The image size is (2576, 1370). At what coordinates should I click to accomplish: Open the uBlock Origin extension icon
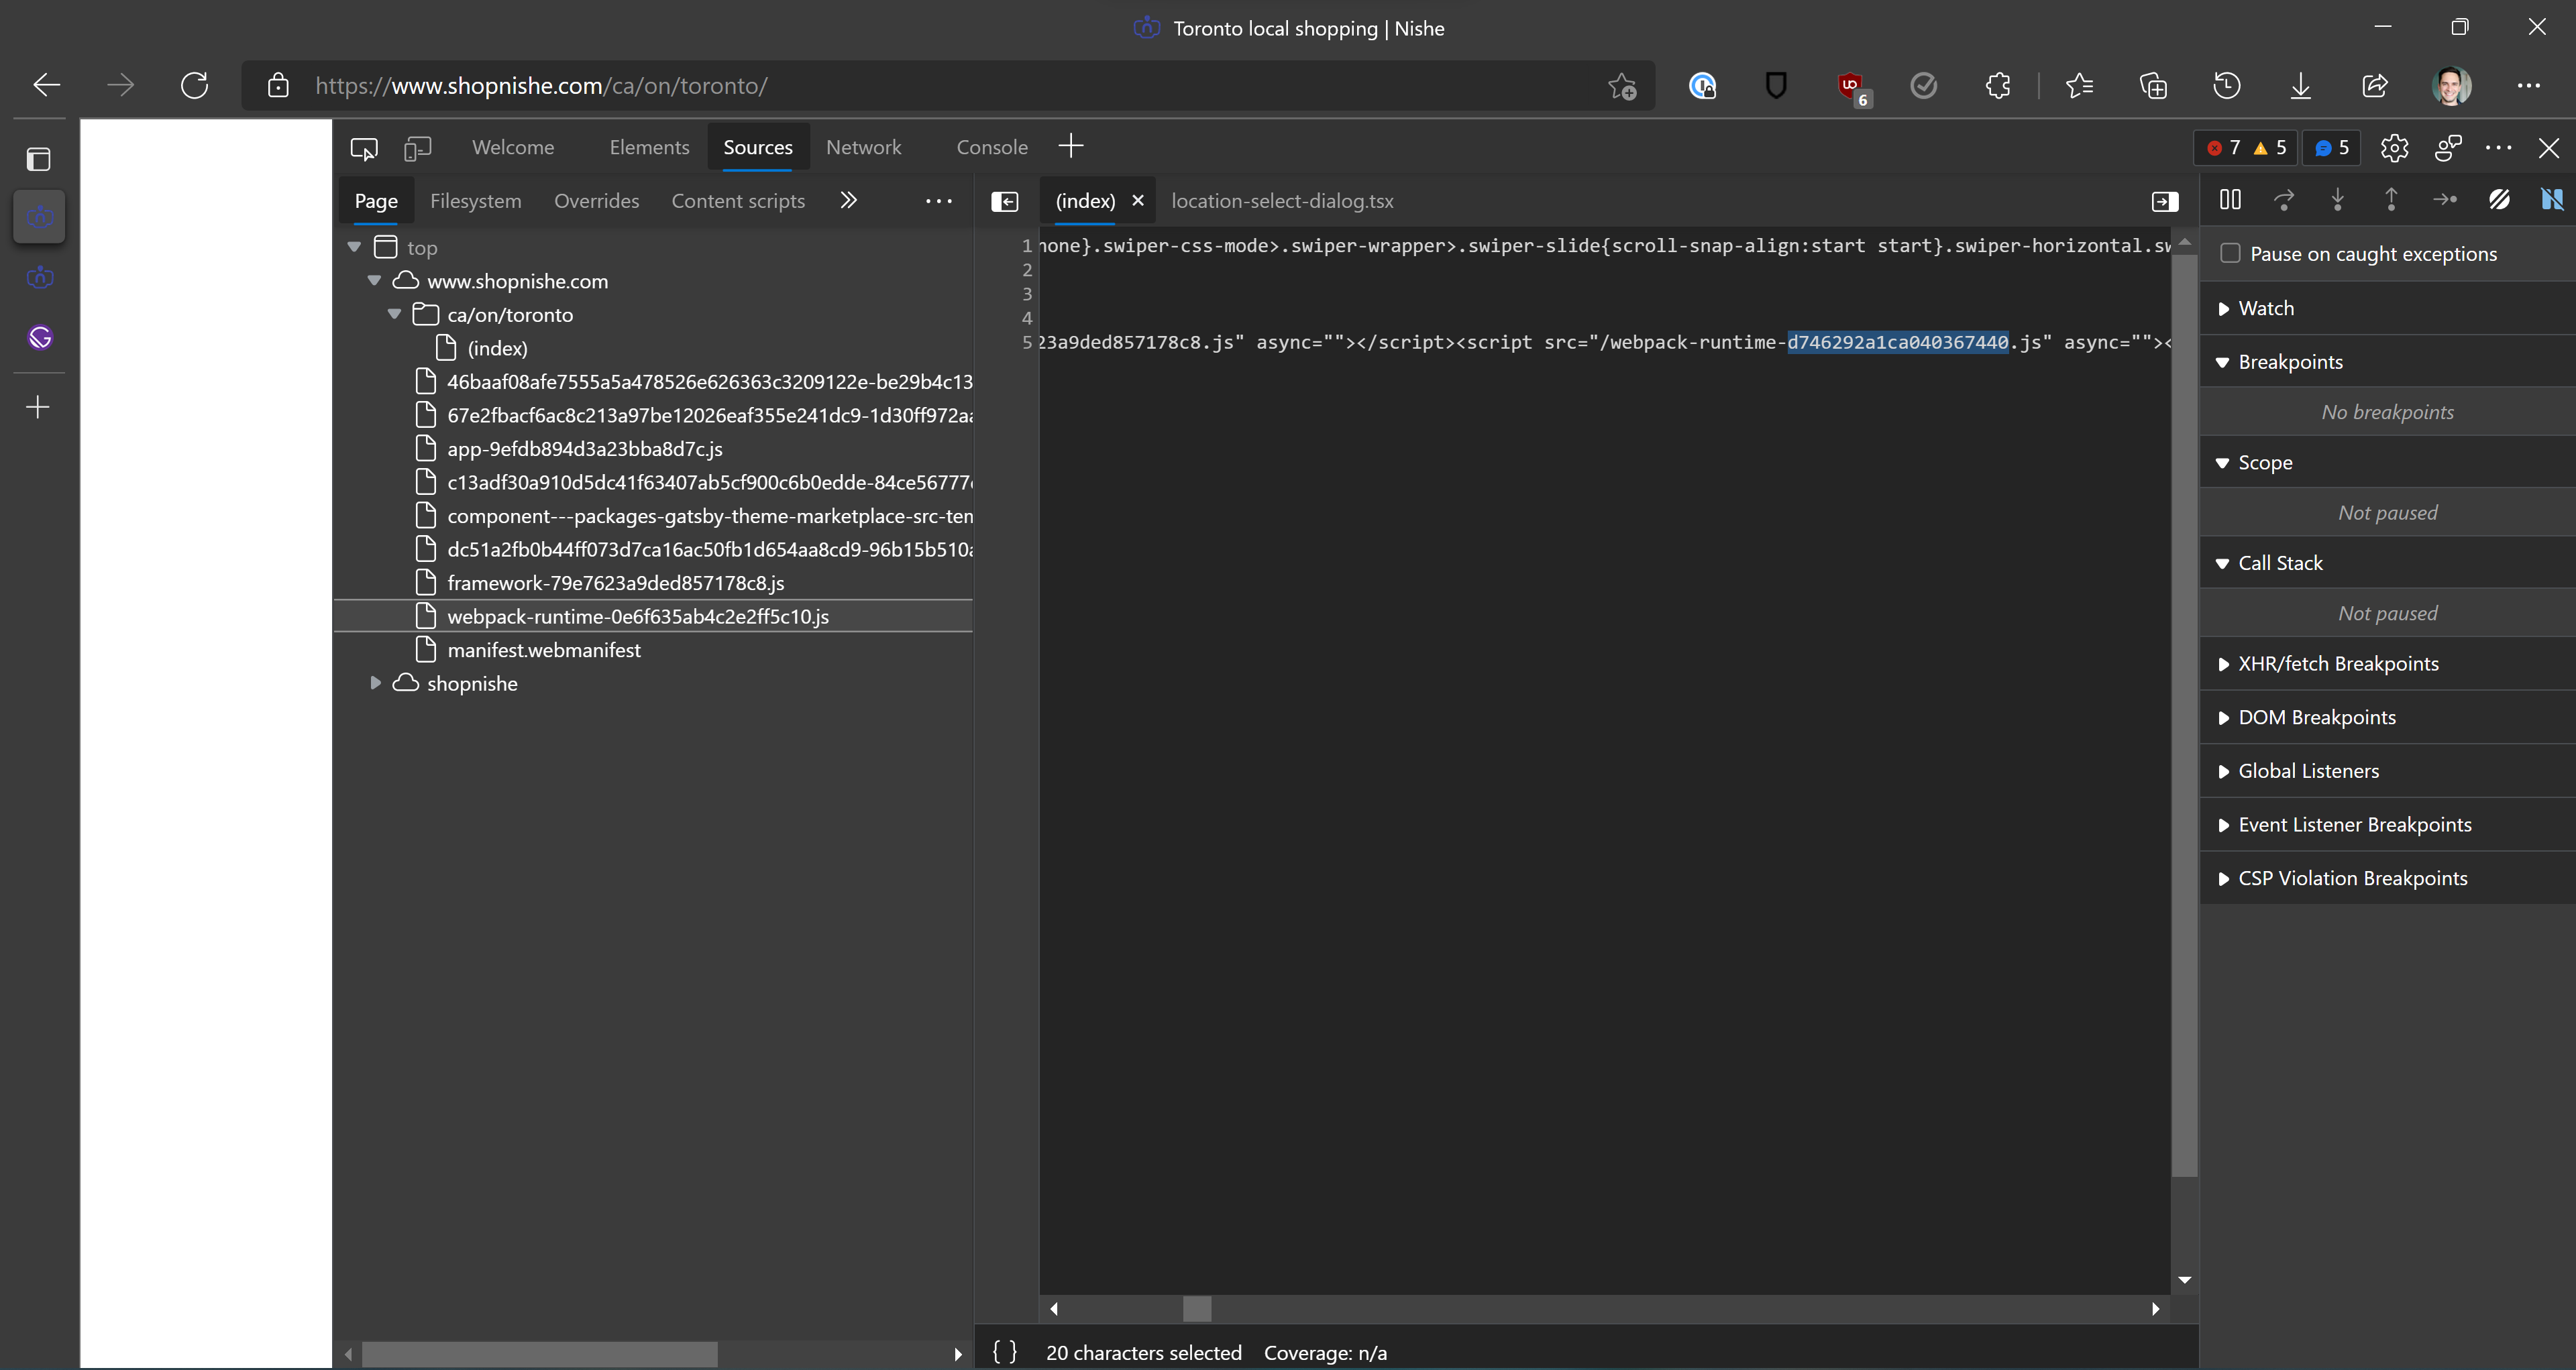tap(1853, 88)
